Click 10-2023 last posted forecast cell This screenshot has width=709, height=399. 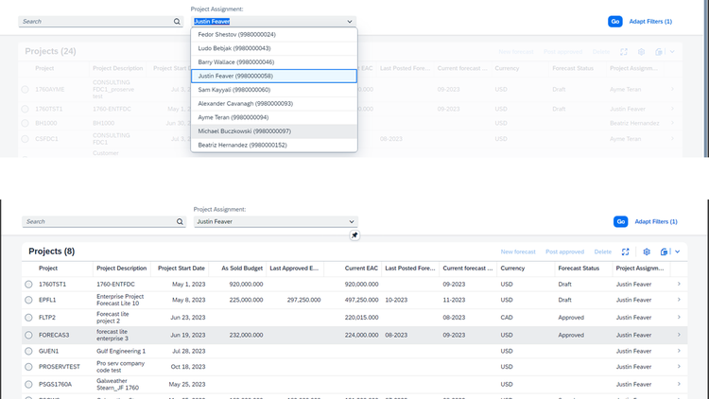pyautogui.click(x=396, y=300)
